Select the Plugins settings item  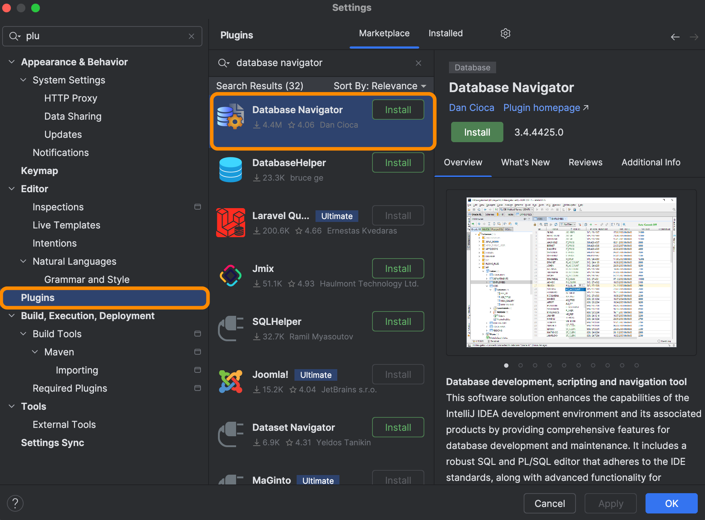105,298
